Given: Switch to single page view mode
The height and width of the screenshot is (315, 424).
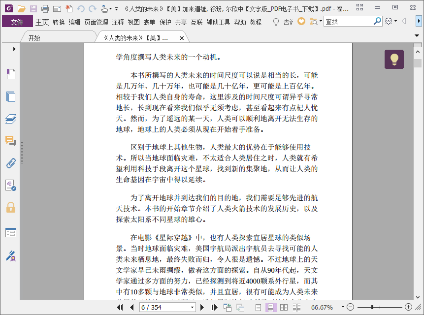Looking at the screenshot, I should (x=258, y=308).
